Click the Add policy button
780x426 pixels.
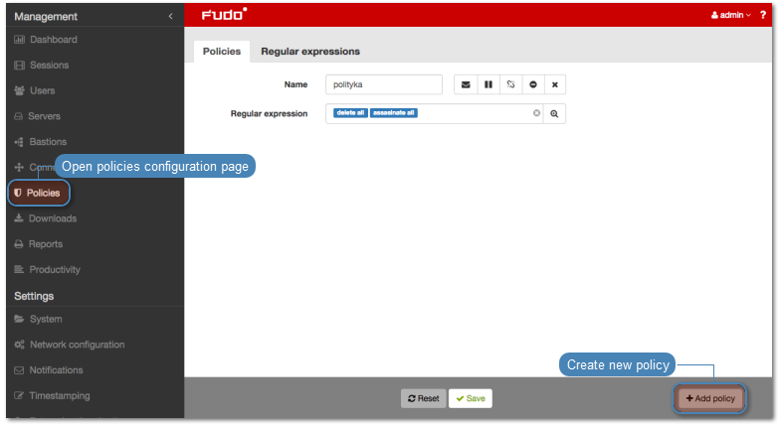[x=710, y=398]
